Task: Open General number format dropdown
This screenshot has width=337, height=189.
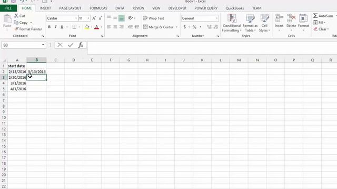Action: coord(216,18)
